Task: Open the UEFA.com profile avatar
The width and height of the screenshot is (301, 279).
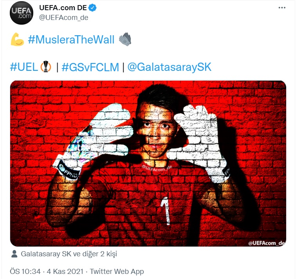Action: [x=22, y=13]
